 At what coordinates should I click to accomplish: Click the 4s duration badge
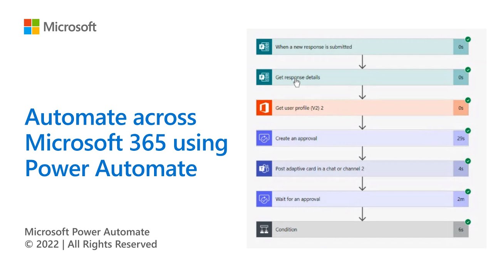461,169
